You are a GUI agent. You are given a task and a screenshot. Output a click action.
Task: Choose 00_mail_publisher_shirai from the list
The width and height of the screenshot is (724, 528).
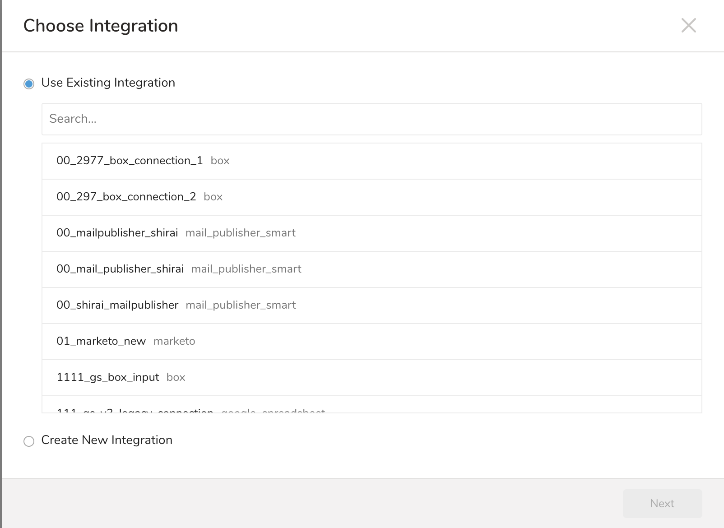pos(120,269)
